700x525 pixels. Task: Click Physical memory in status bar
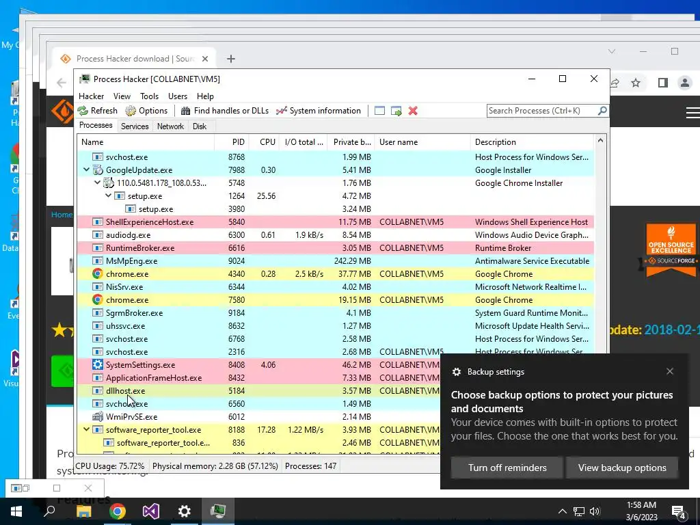pyautogui.click(x=215, y=466)
